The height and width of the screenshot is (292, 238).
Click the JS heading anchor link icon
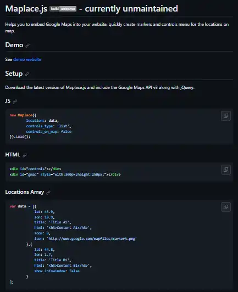pos(15,102)
